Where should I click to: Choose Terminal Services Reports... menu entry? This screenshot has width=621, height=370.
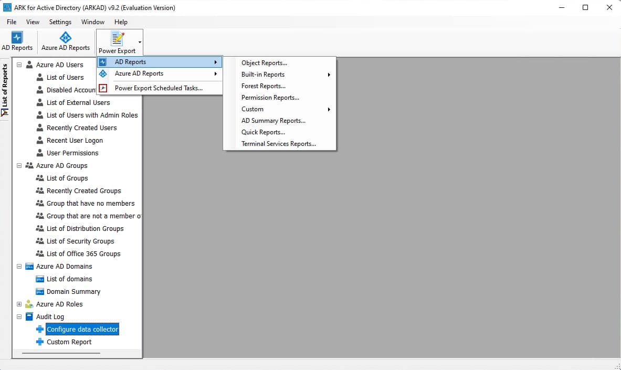point(280,144)
